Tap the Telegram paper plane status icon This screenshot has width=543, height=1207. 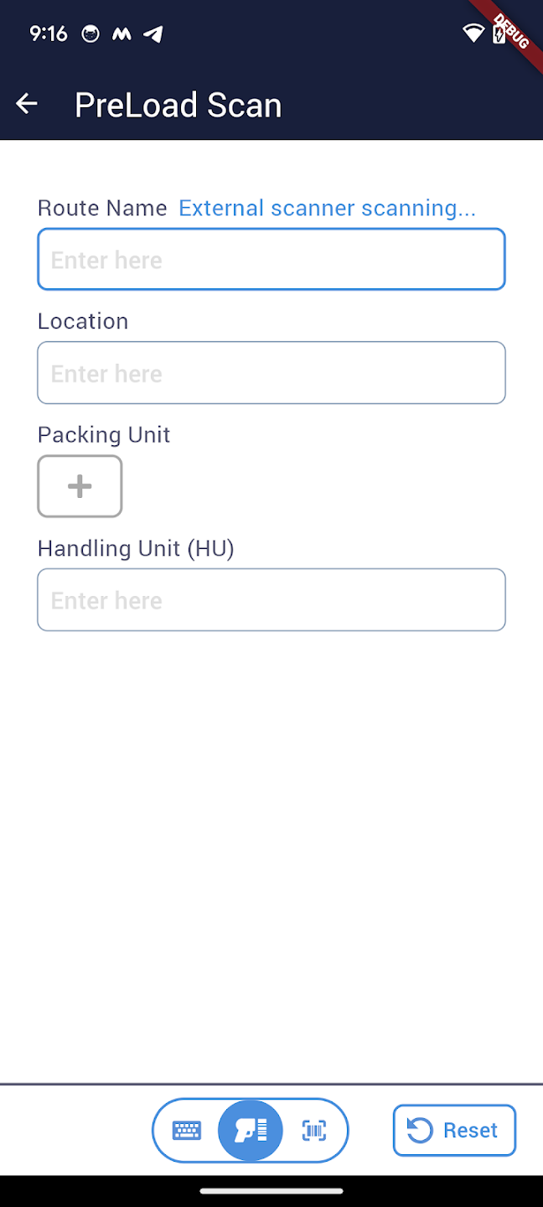(153, 34)
